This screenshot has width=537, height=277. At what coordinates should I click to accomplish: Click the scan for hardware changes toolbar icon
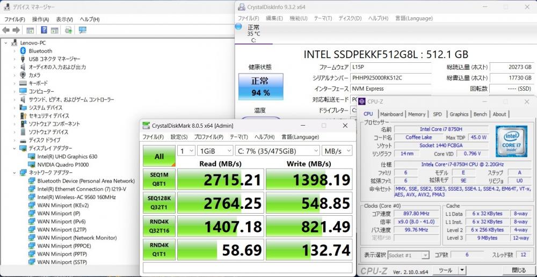tap(69, 30)
